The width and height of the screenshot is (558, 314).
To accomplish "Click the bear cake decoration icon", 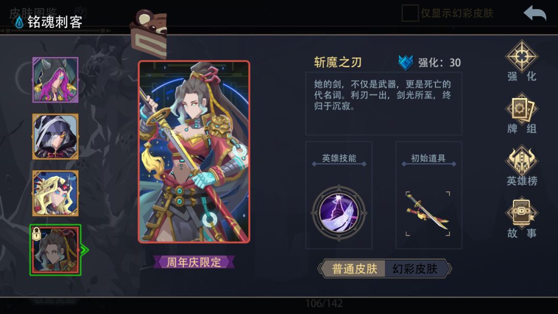I will point(148,34).
